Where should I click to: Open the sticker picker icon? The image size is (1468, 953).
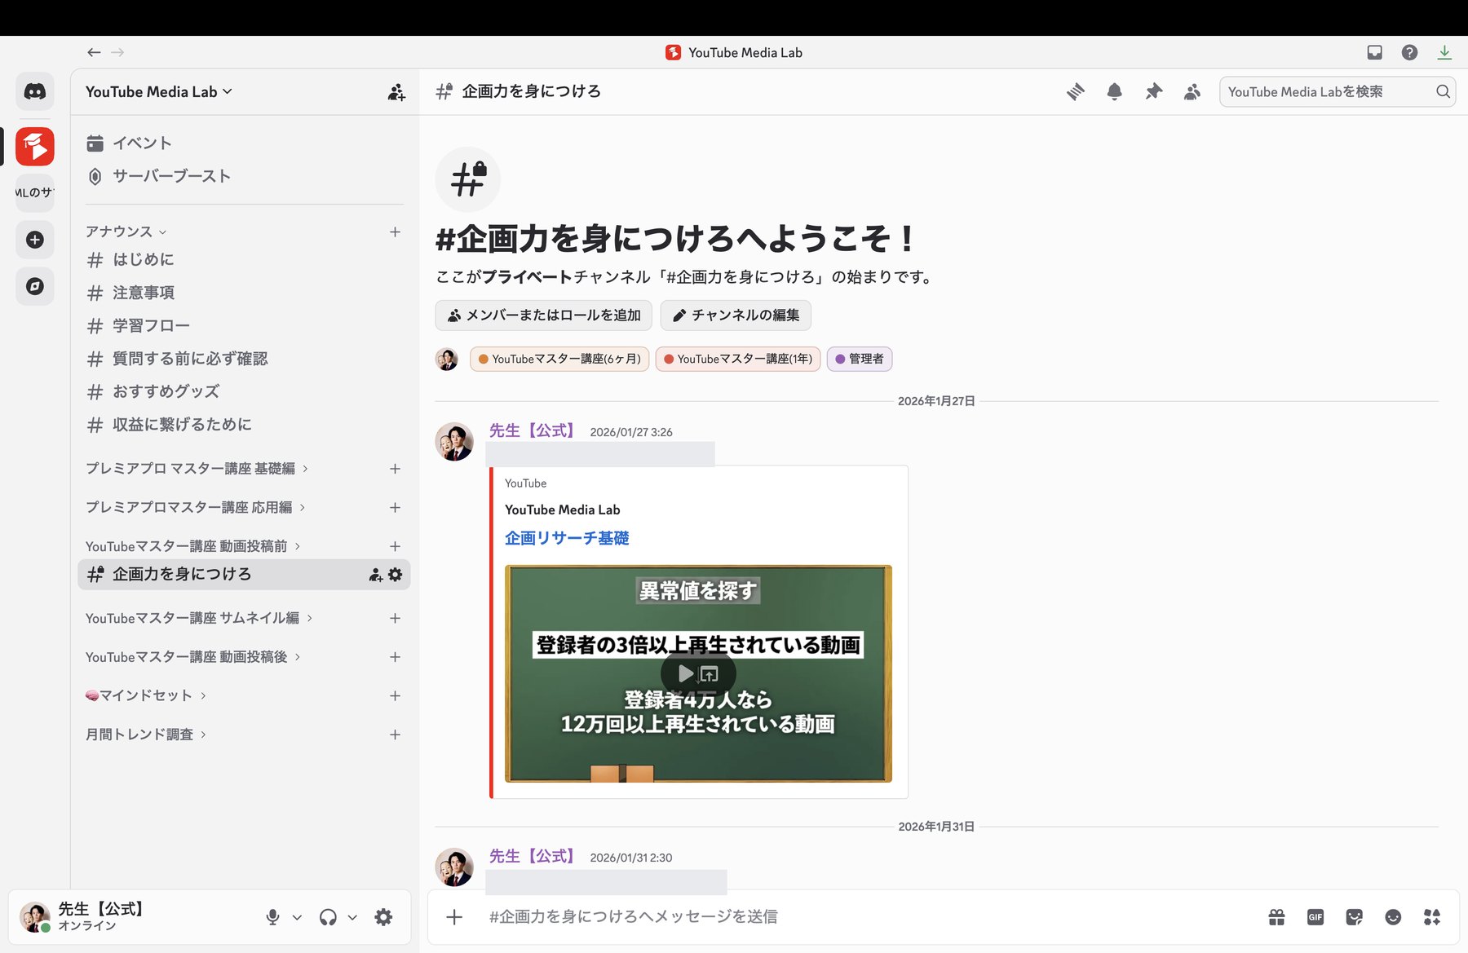tap(1355, 917)
